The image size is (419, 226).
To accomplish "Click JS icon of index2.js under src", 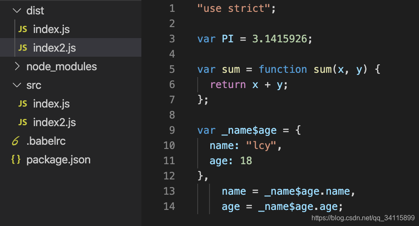I will coord(23,122).
